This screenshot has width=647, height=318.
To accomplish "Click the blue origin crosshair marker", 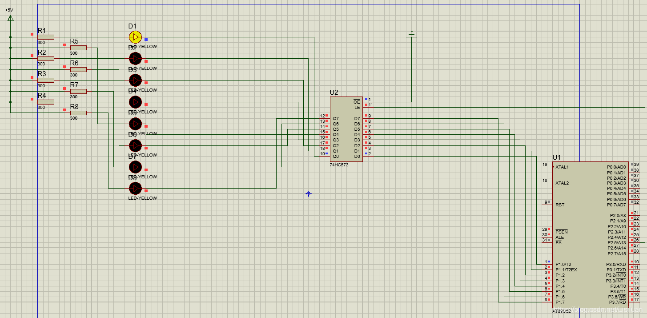I will [x=308, y=193].
